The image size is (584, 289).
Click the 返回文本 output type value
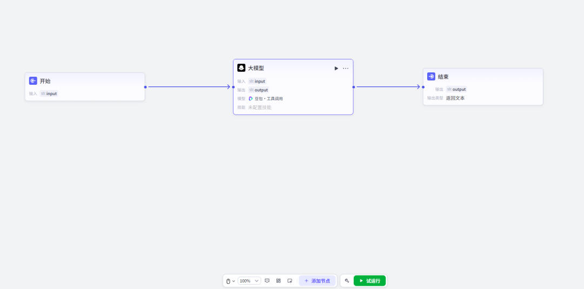point(455,98)
